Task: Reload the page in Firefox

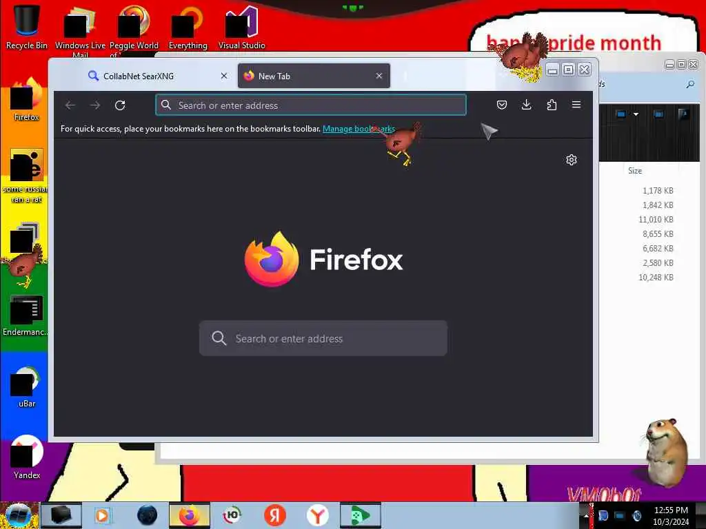Action: 120,105
